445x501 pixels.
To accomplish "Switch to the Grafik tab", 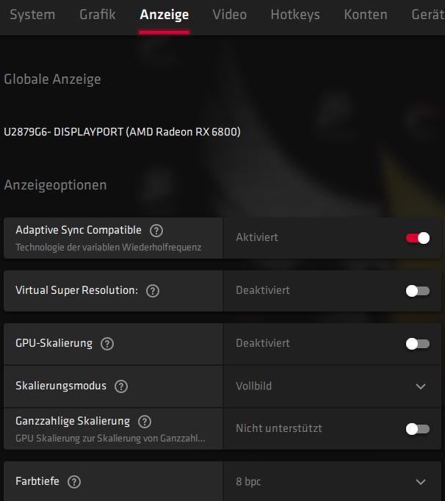I will coord(98,15).
